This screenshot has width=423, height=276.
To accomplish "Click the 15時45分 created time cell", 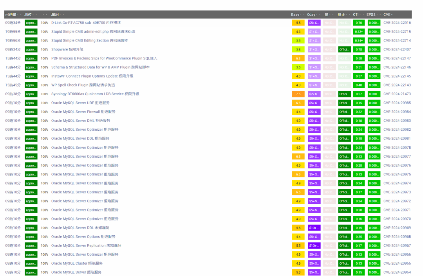I will pos(13,85).
